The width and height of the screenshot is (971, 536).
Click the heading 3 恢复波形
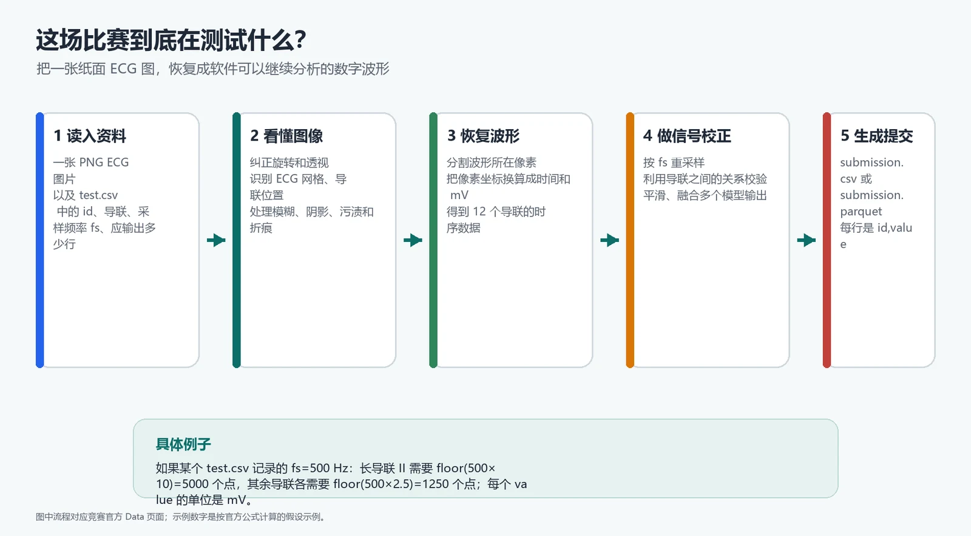[484, 136]
